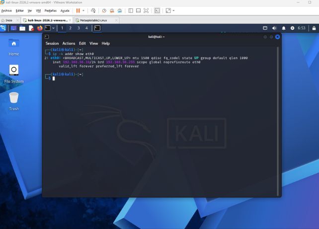Open the VMware VM menu

(x=38, y=10)
